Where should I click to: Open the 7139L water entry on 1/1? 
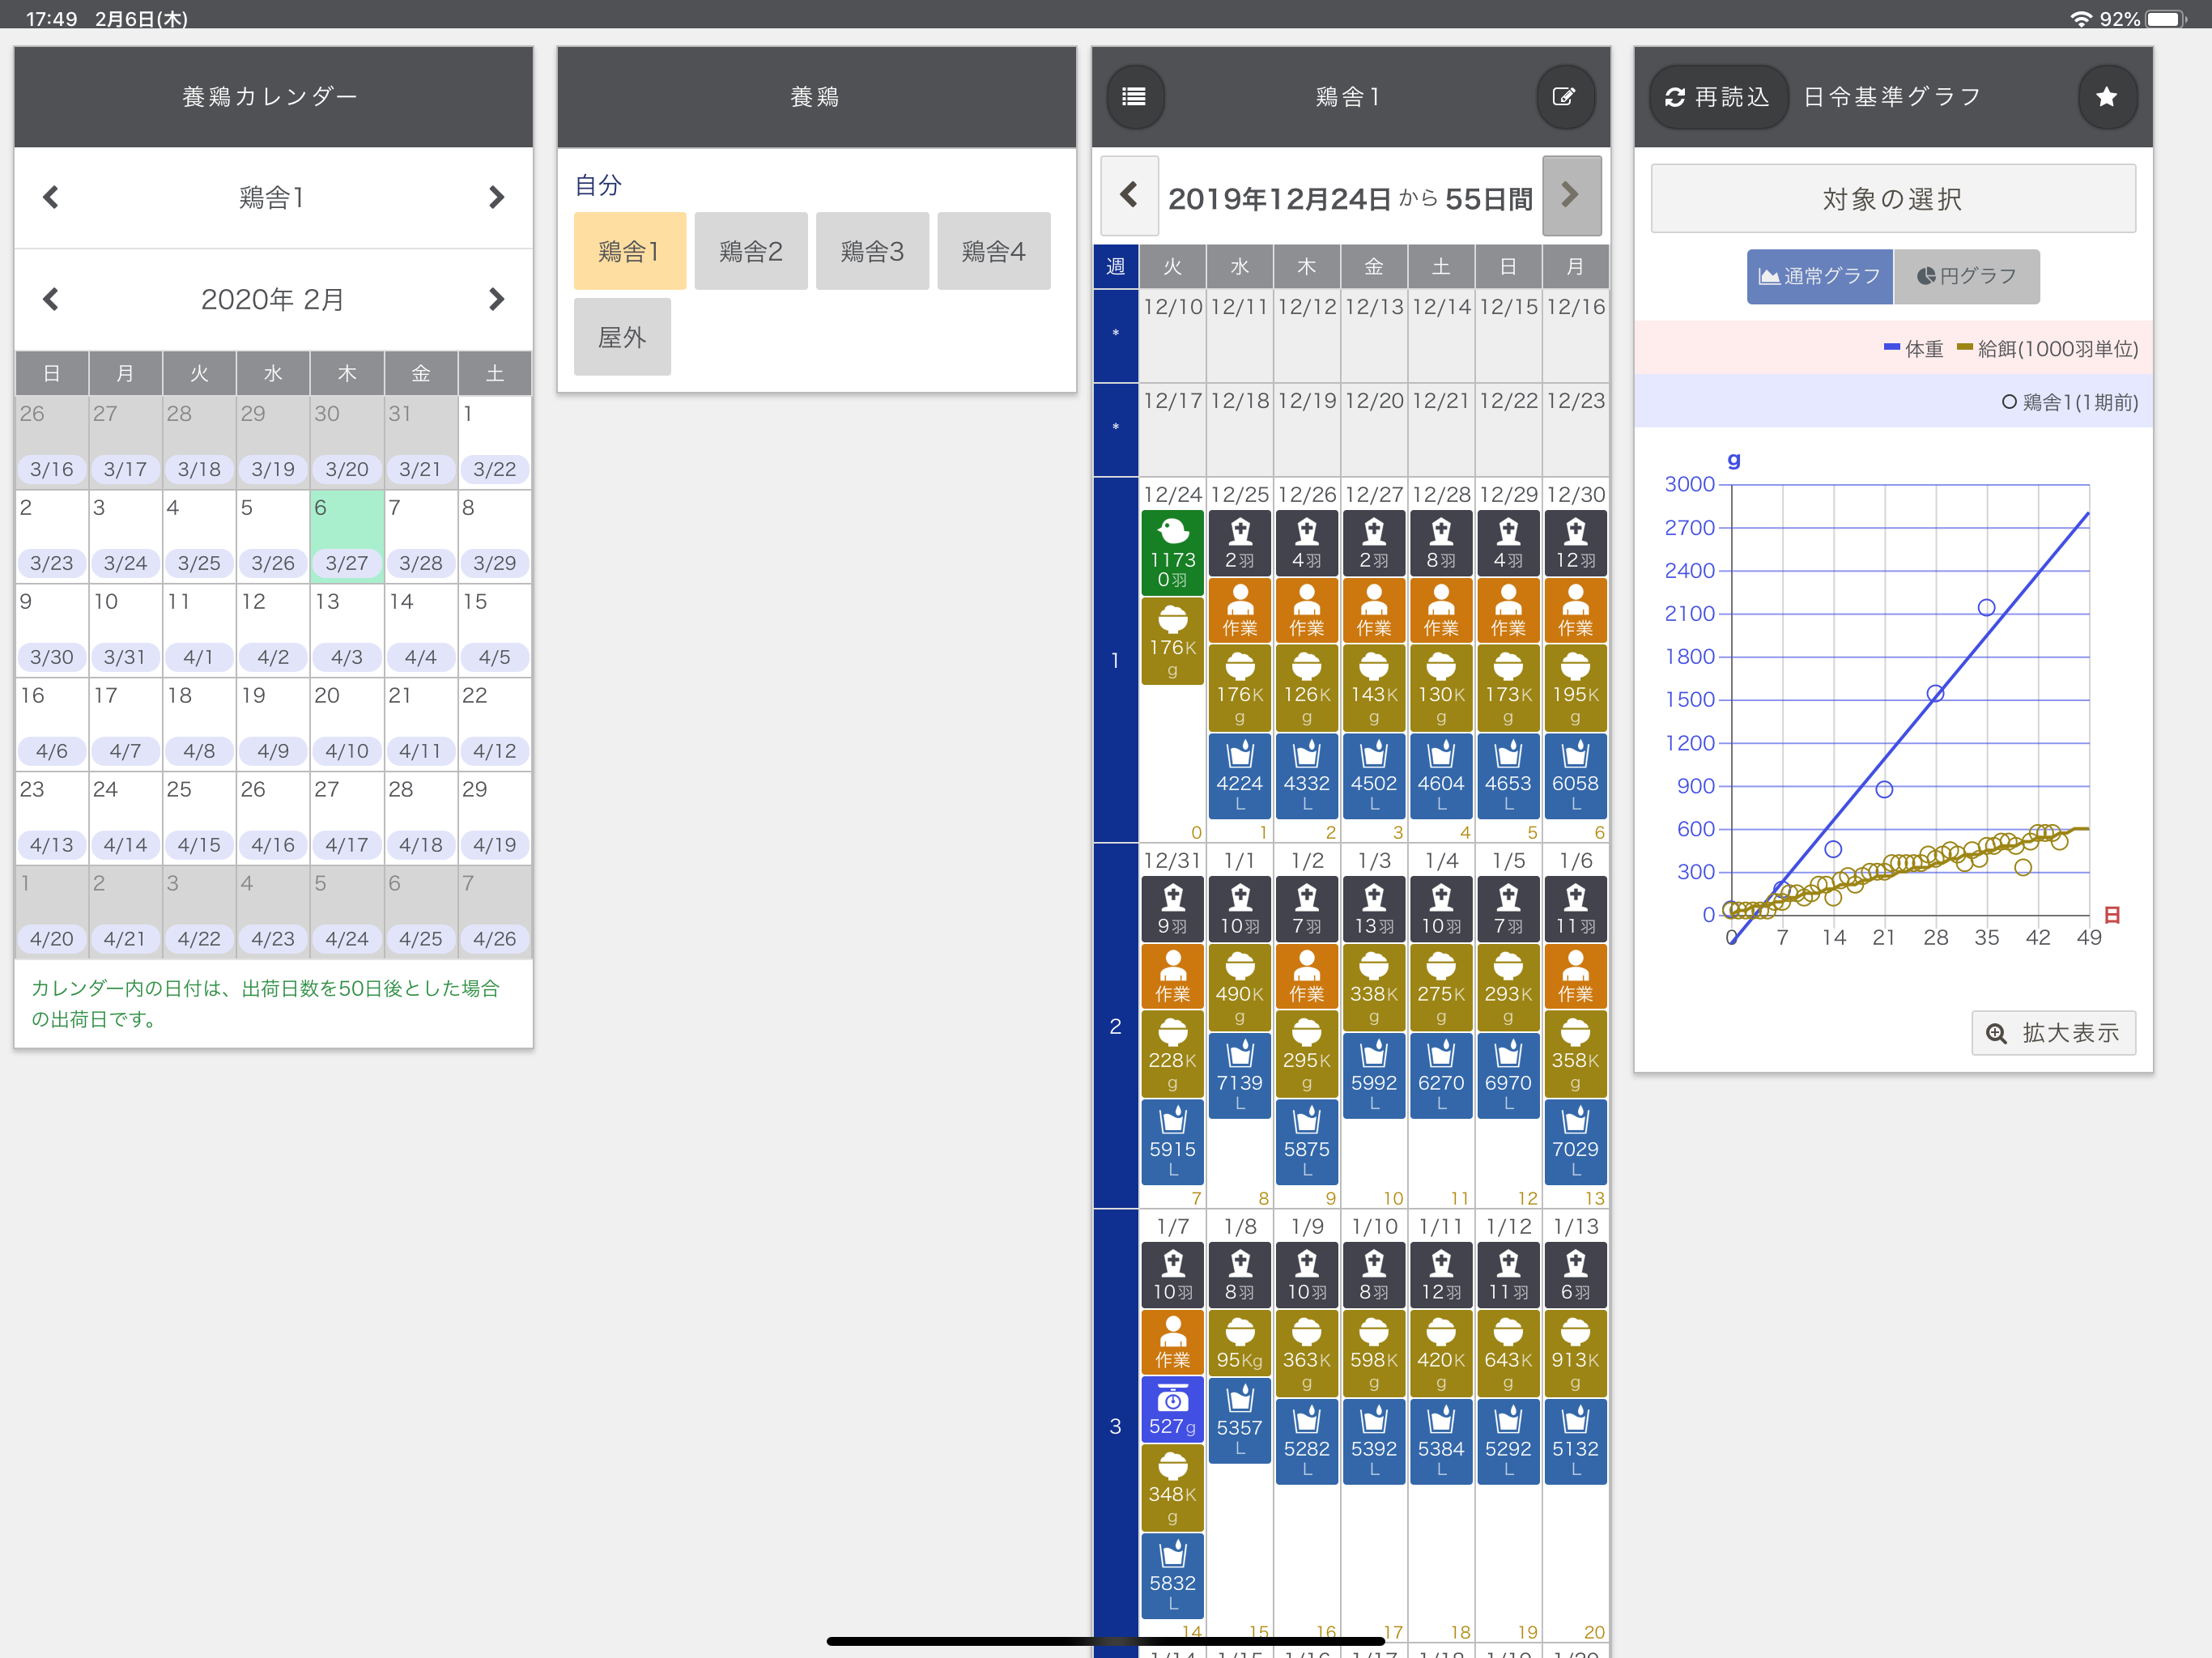tap(1239, 1076)
